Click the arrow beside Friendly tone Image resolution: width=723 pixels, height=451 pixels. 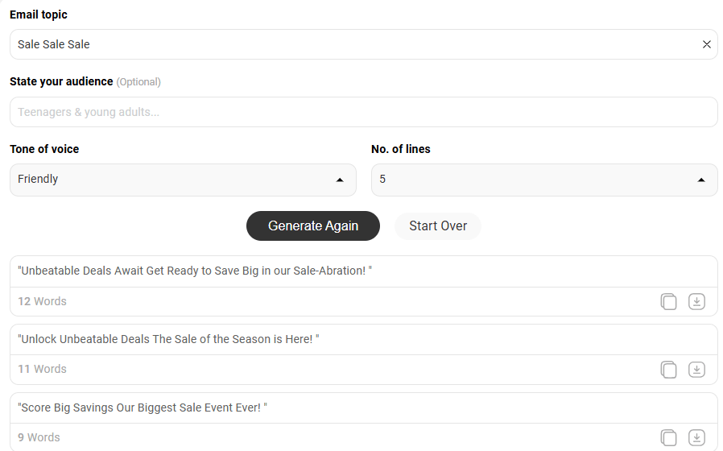340,180
